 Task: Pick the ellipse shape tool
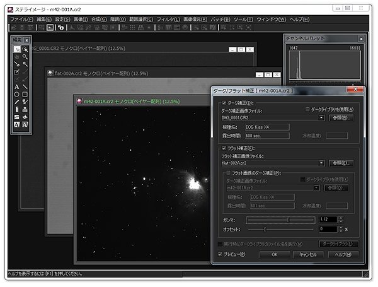click(x=17, y=94)
